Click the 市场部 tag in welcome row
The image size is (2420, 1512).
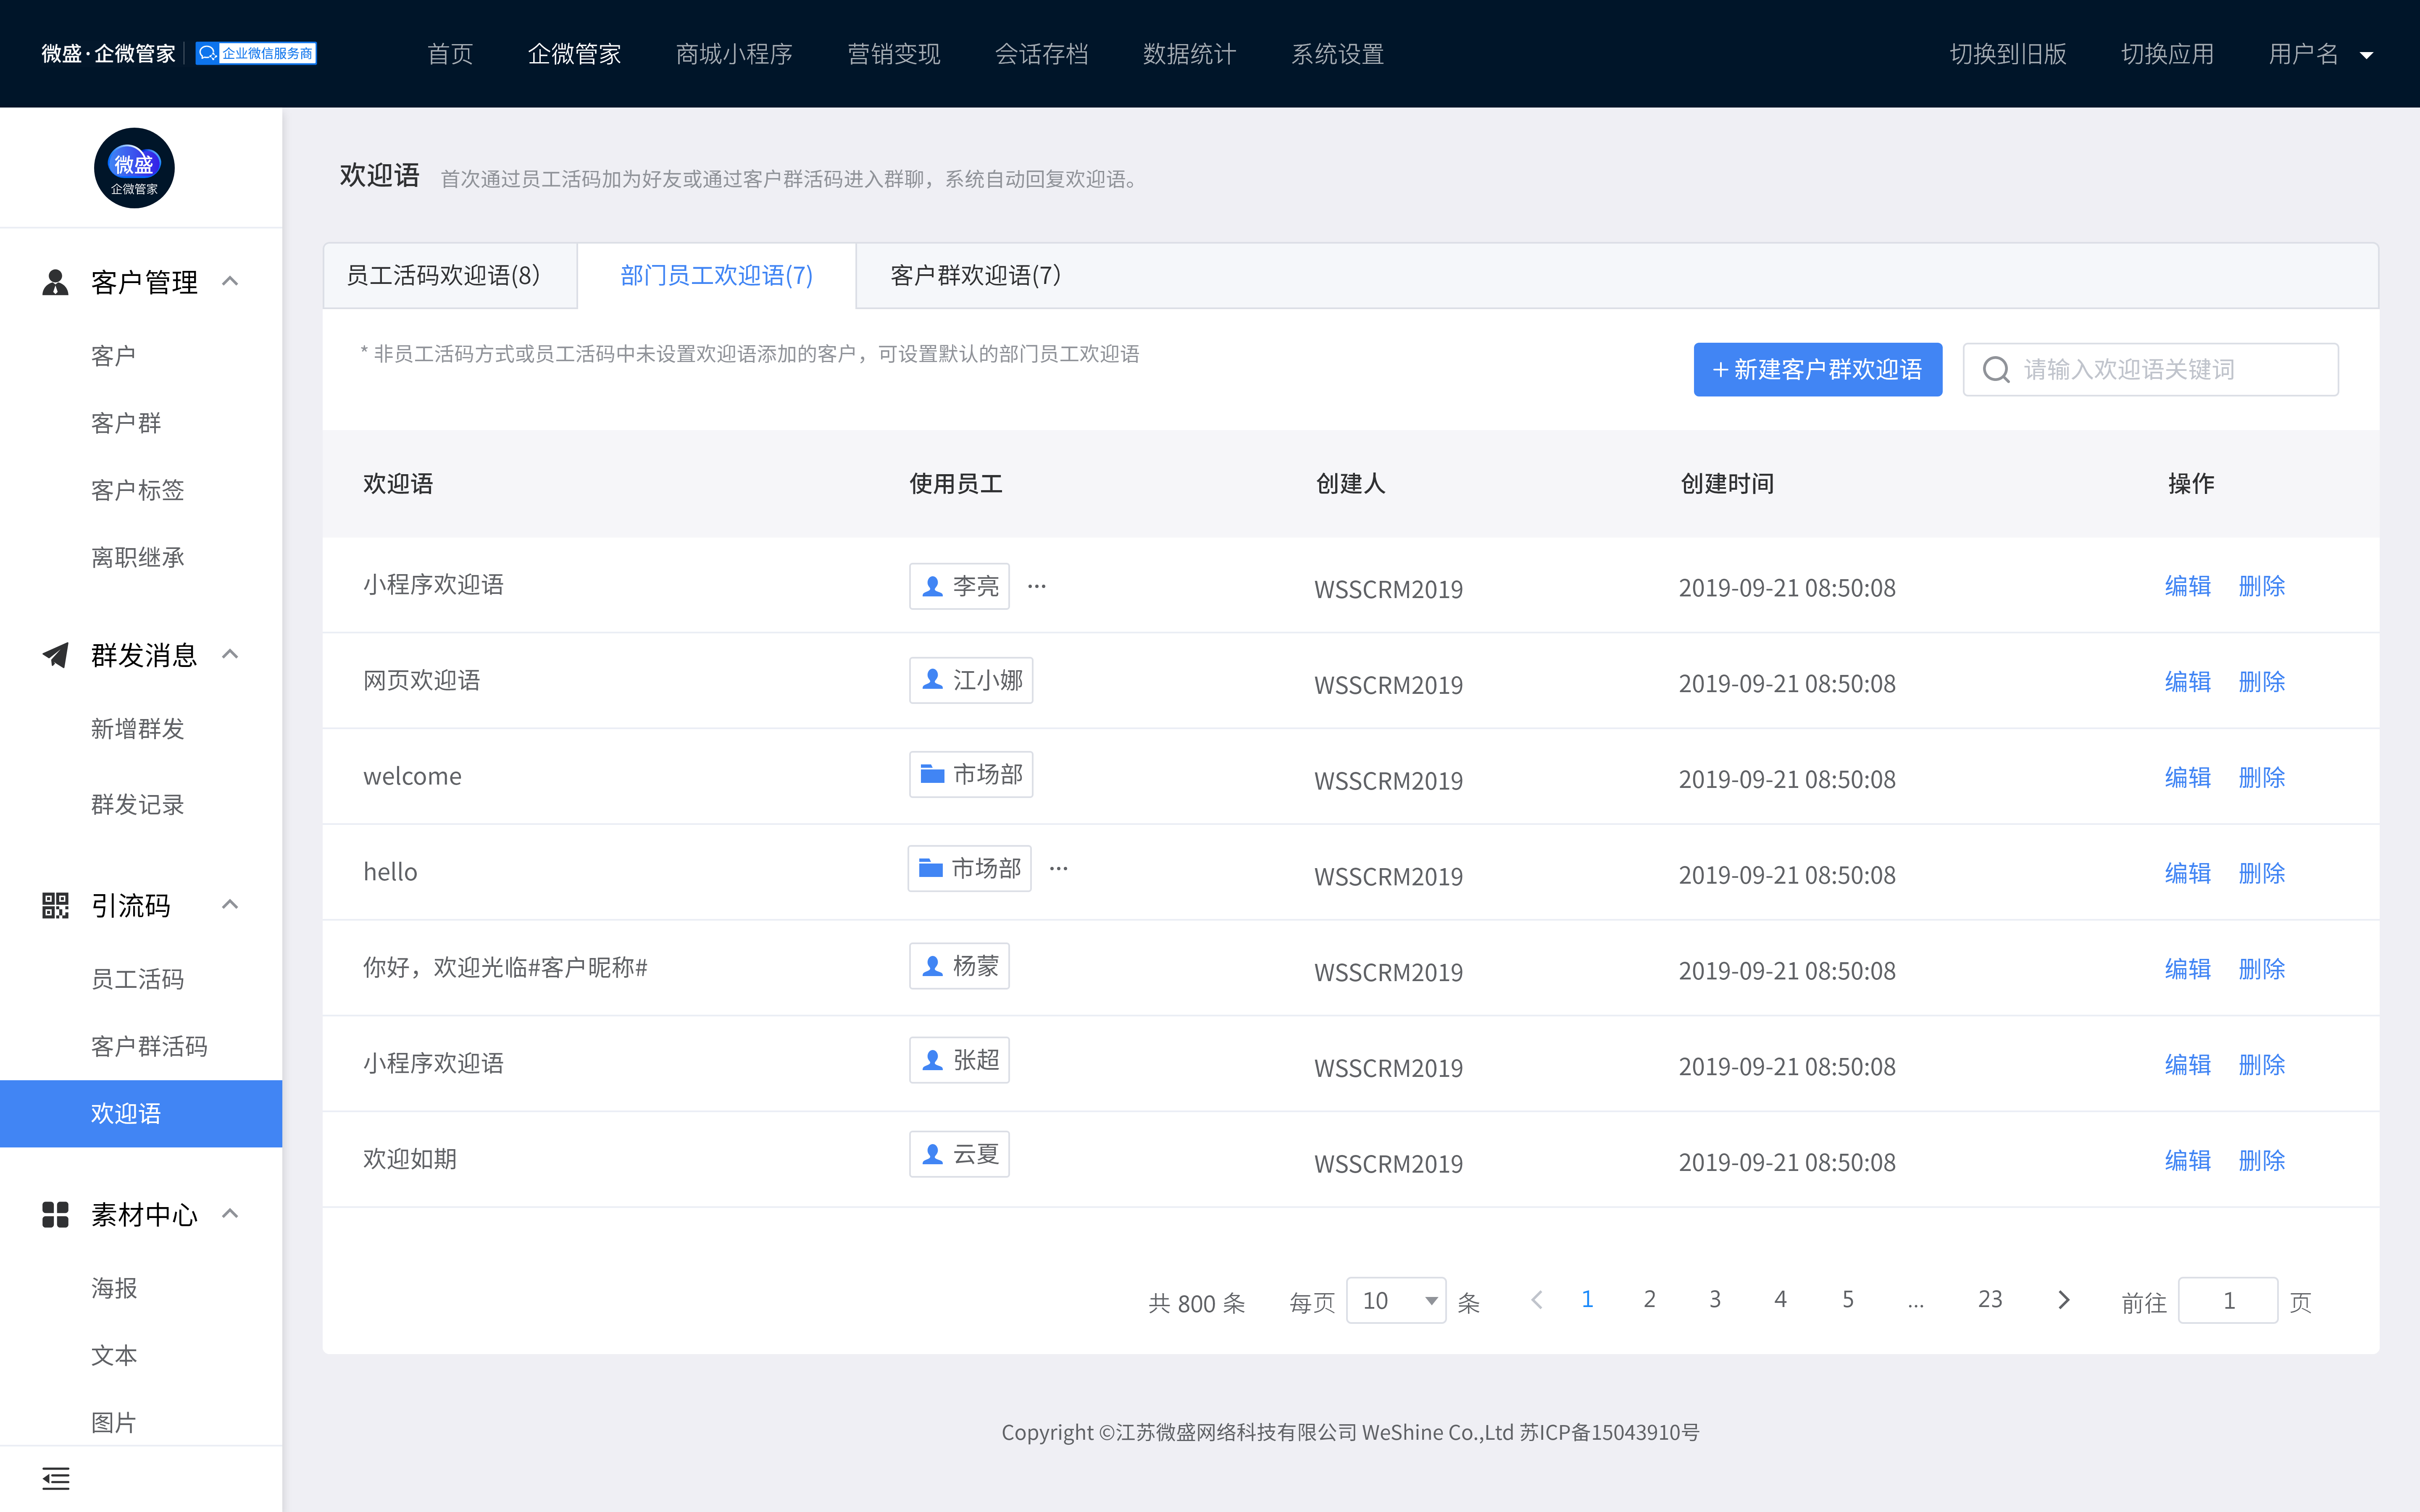tap(971, 774)
